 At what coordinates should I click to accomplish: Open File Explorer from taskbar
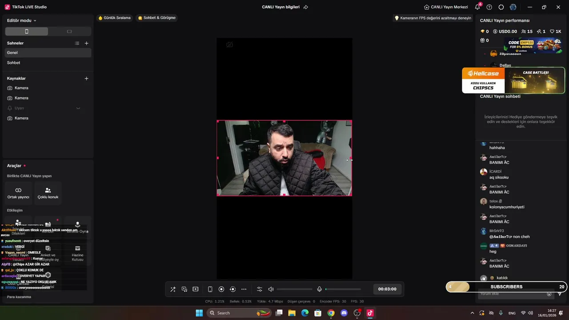292,313
